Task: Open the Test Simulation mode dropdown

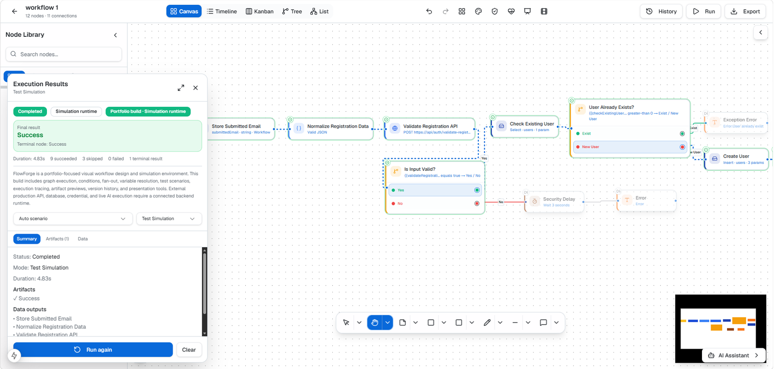Action: click(169, 219)
